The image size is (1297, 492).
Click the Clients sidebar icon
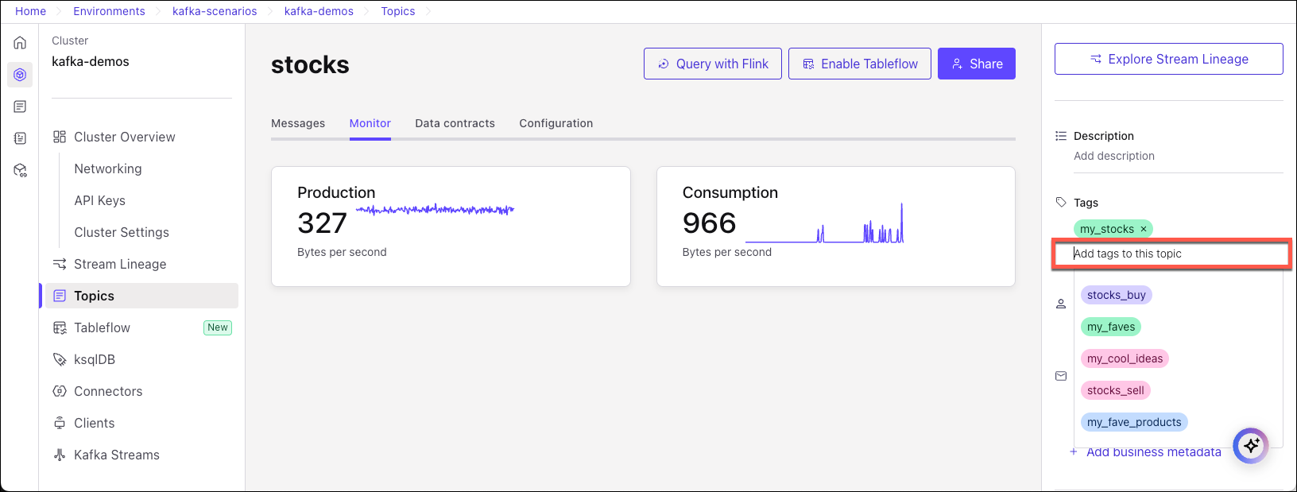[x=60, y=423]
